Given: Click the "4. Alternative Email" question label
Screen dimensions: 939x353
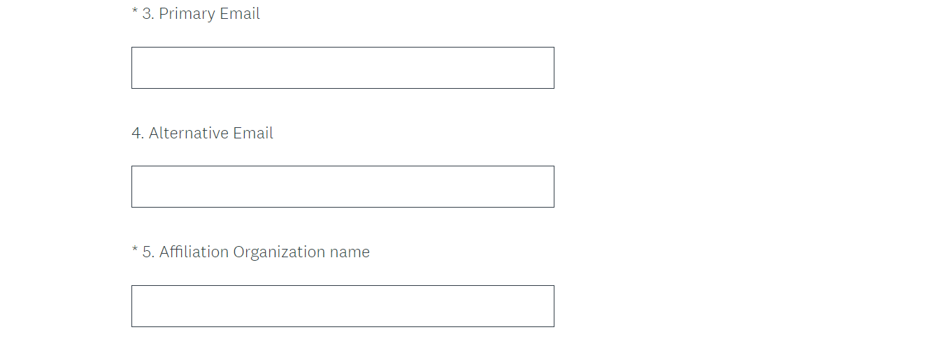Looking at the screenshot, I should [202, 133].
